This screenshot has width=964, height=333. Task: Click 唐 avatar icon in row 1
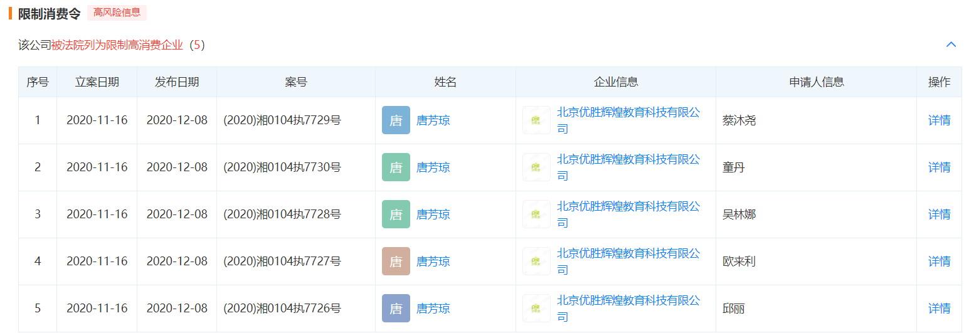[x=396, y=120]
